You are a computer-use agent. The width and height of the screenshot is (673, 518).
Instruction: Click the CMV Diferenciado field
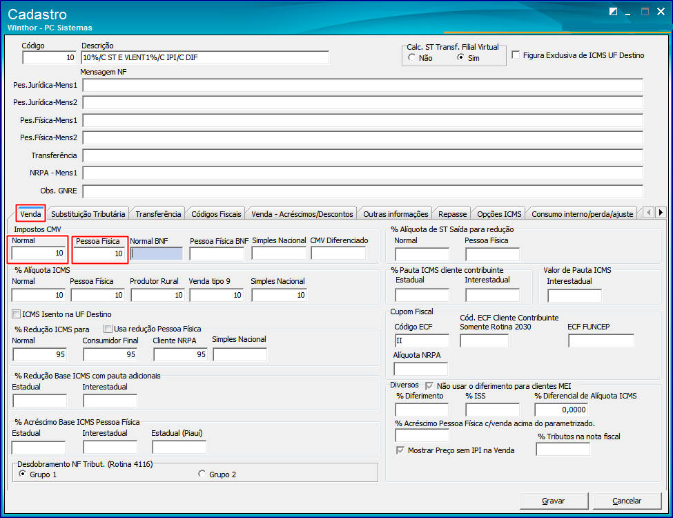point(338,253)
